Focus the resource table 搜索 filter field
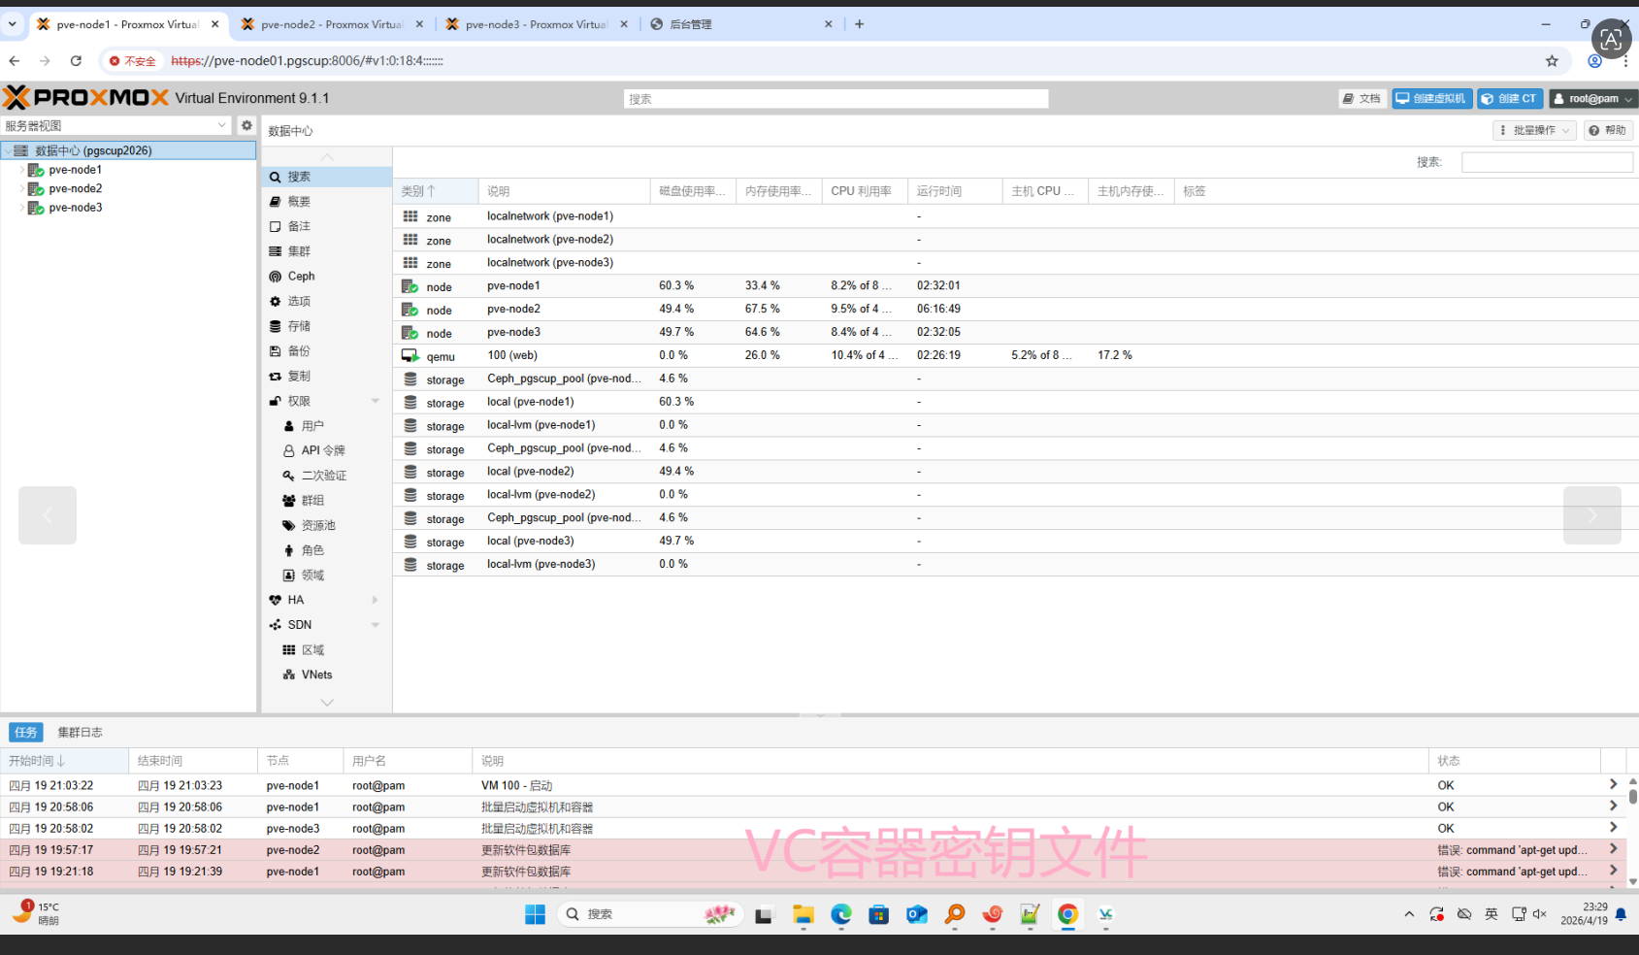Screen dimensions: 1639x955 (x=1547, y=162)
